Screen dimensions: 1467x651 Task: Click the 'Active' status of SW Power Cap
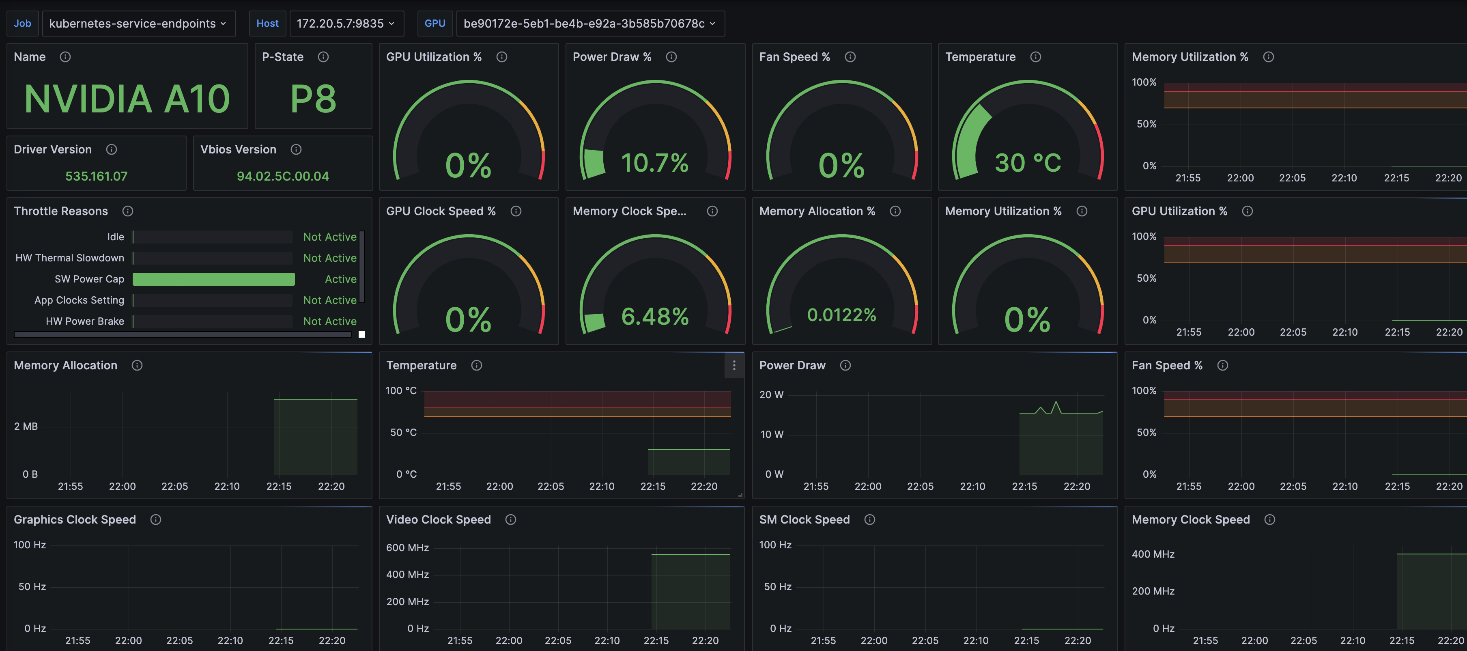tap(340, 279)
